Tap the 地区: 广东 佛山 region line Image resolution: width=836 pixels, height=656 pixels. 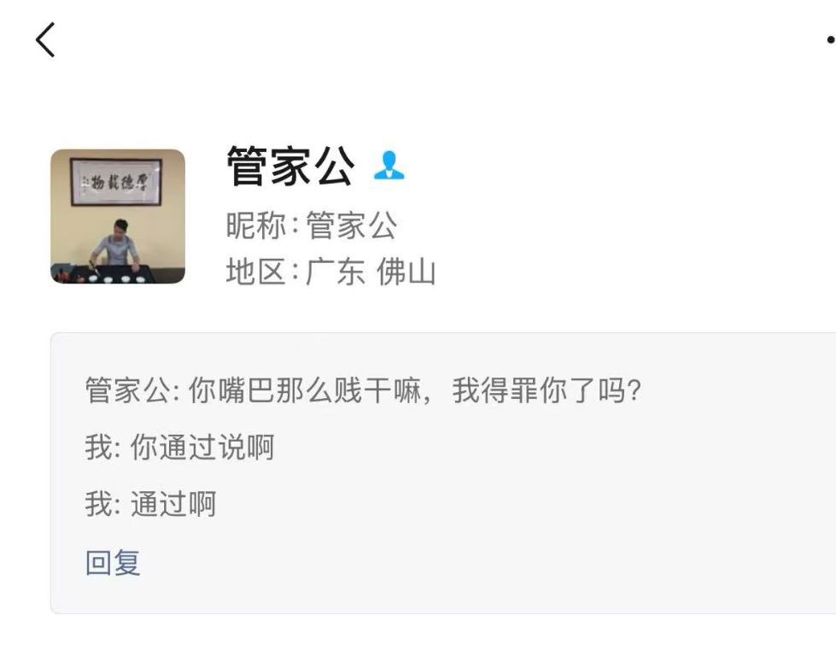(331, 272)
